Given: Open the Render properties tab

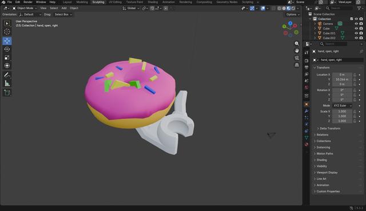Looking at the screenshot, I should pyautogui.click(x=307, y=61).
